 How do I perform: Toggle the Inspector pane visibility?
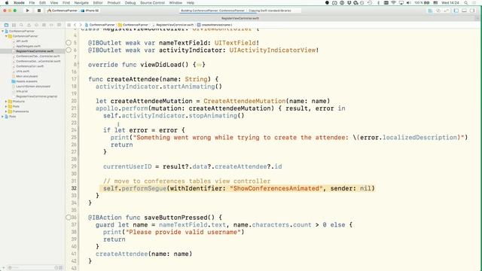(472, 11)
